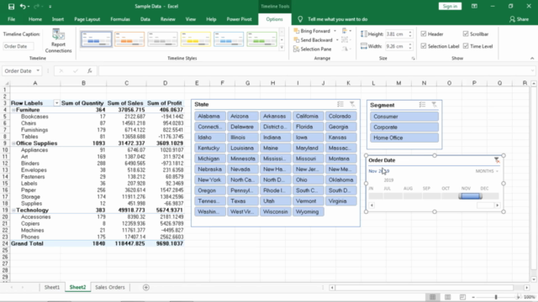Image resolution: width=538 pixels, height=302 pixels.
Task: Expand the Timeline Styles gallery
Action: (x=282, y=48)
